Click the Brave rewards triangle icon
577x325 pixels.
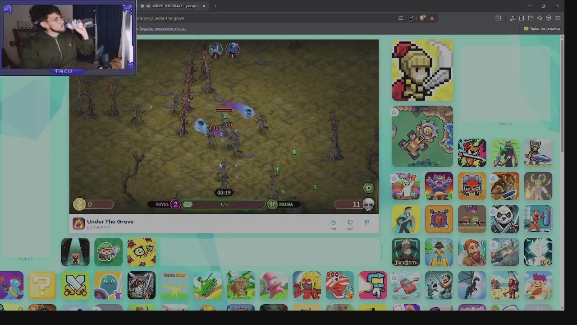pos(432,18)
